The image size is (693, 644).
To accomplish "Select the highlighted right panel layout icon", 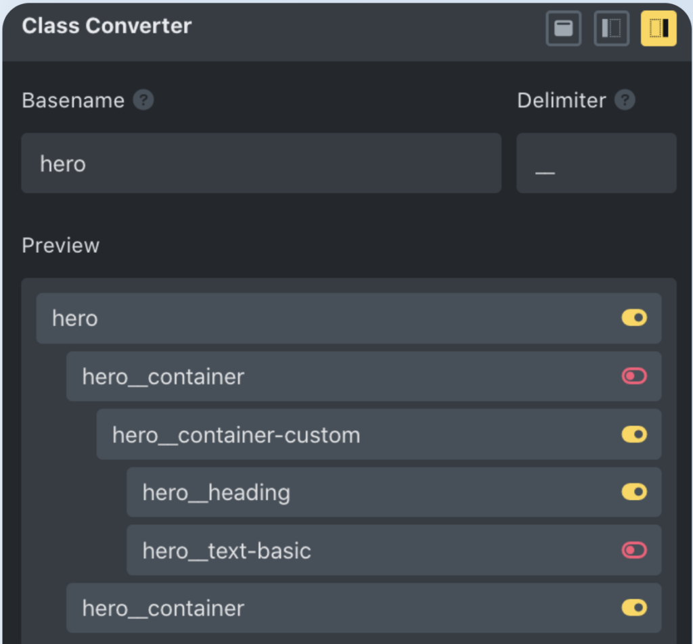I will click(x=658, y=28).
